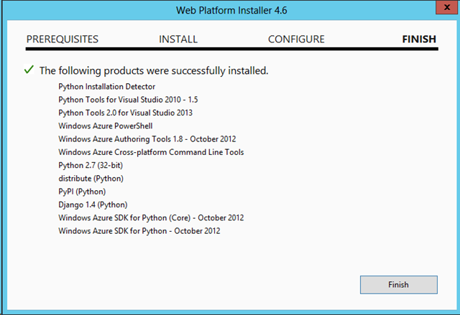Click Windows Azure Cross-platform Command Line Tools

pos(152,152)
